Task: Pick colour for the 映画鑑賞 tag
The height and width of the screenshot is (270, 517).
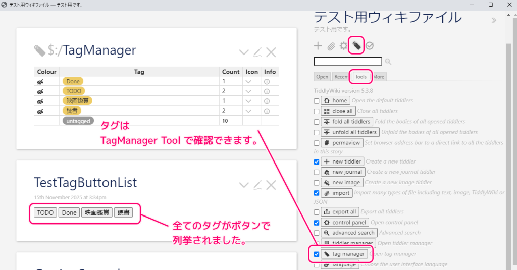Action: (40, 101)
